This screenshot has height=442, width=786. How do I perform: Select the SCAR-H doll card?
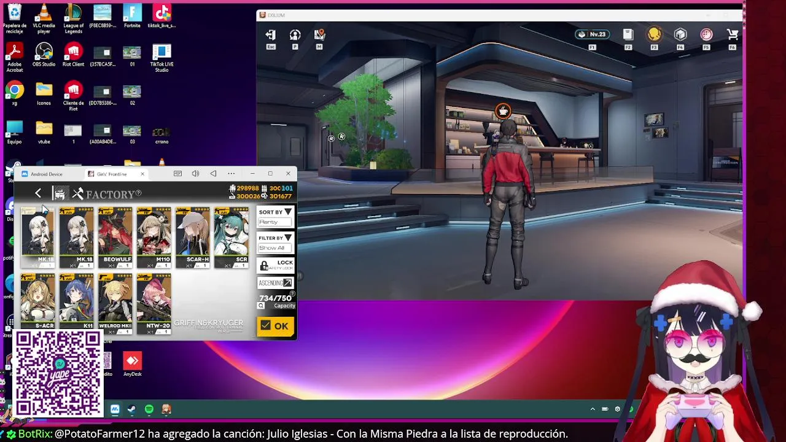(192, 238)
